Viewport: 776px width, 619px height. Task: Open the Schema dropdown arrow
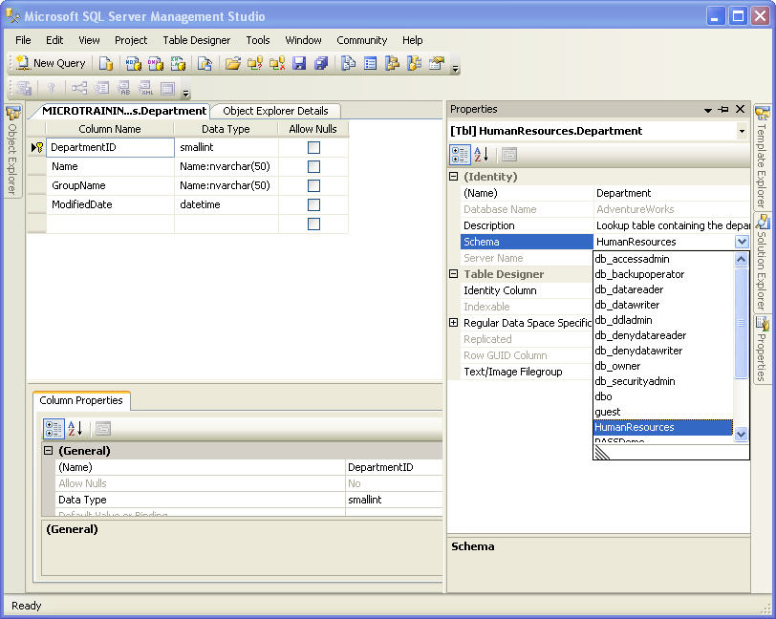742,243
